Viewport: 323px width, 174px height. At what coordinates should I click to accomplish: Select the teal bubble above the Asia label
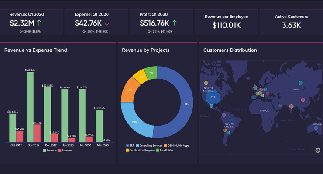(300, 83)
